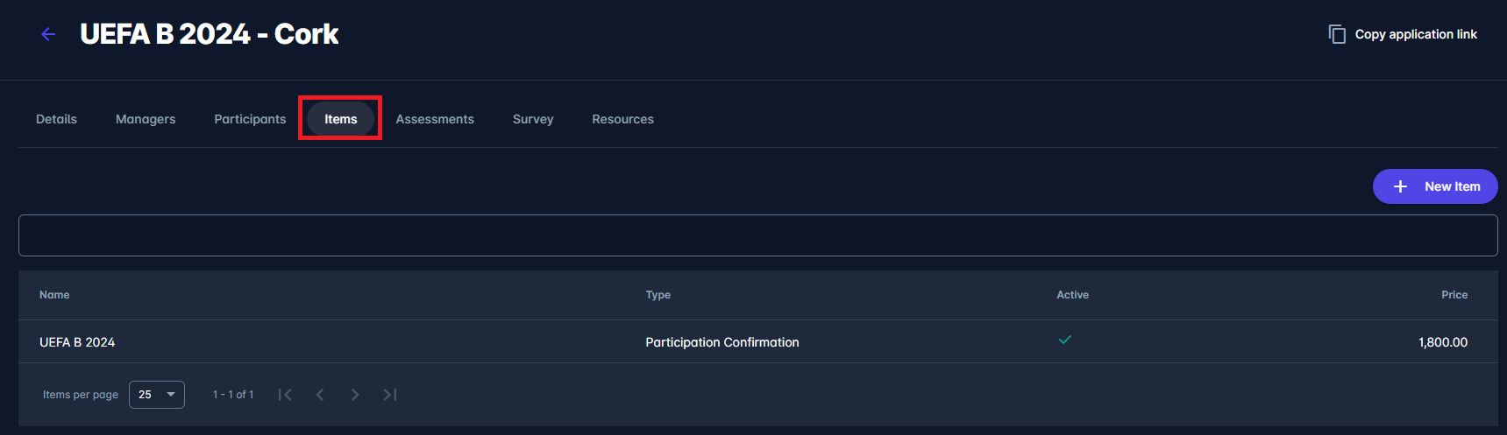
Task: Open the Participants tab
Action: click(x=250, y=119)
